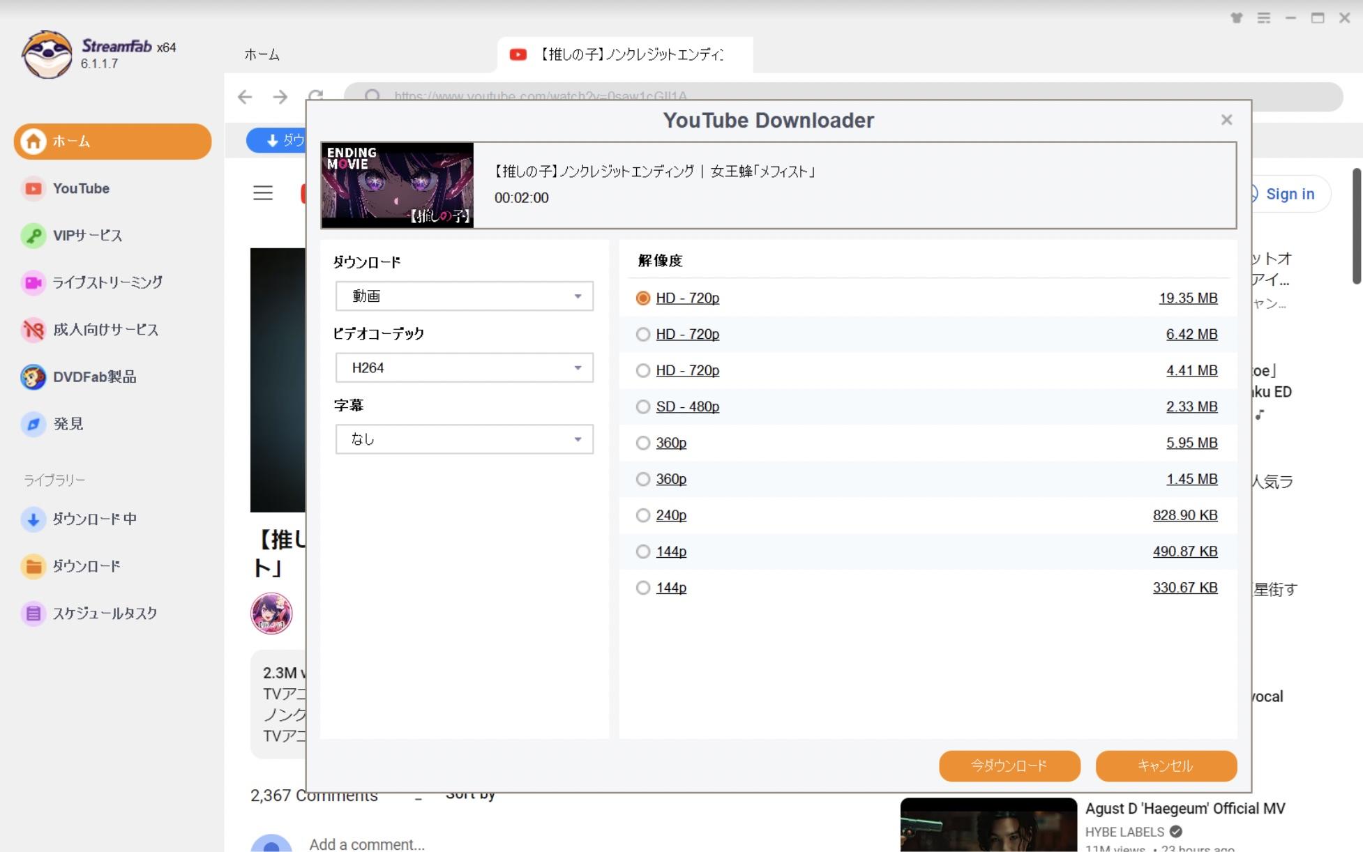Viewport: 1363px width, 852px height.
Task: Switch to the ホーム tab
Action: [262, 54]
